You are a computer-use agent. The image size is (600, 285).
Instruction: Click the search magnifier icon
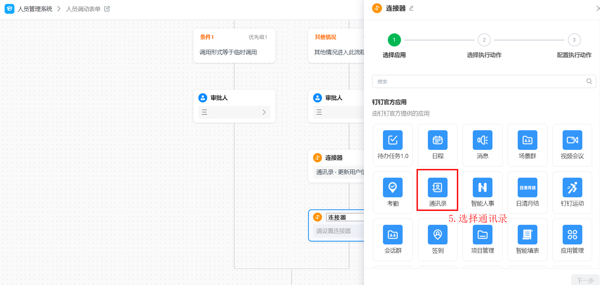pos(589,81)
